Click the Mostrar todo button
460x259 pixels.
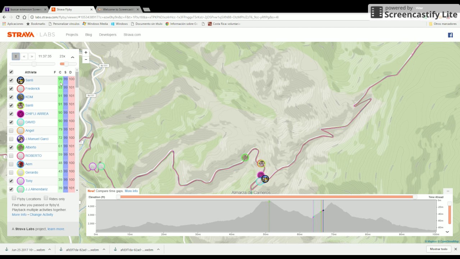click(x=438, y=249)
